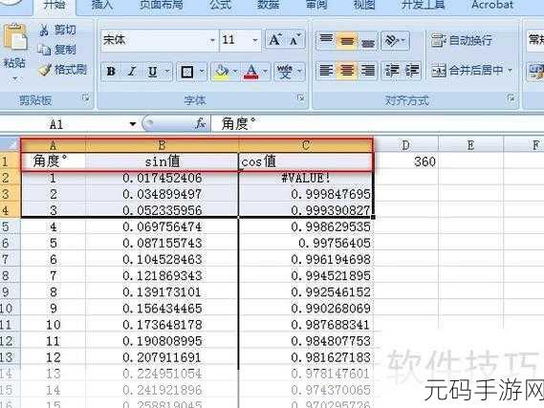Open number format box (常规)
This screenshot has height=408, width=544.
535,40
